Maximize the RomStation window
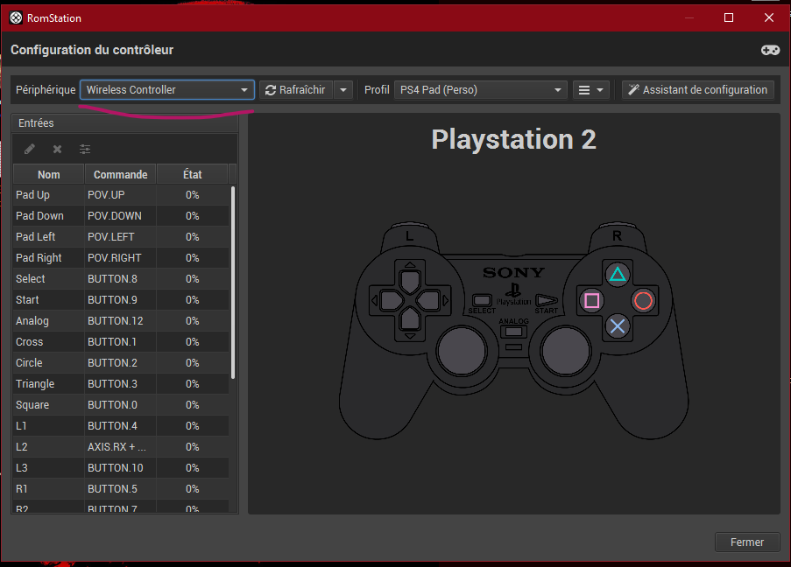This screenshot has height=567, width=791. (729, 17)
